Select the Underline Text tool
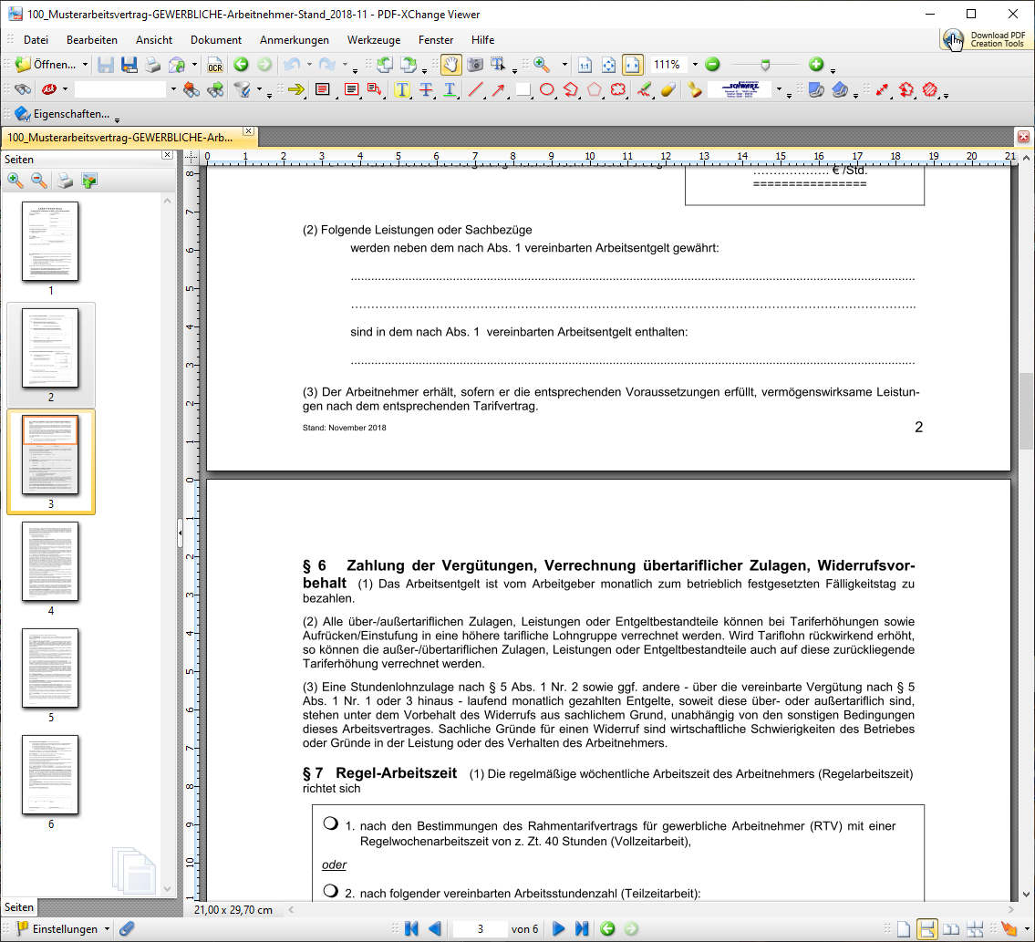 click(x=450, y=89)
